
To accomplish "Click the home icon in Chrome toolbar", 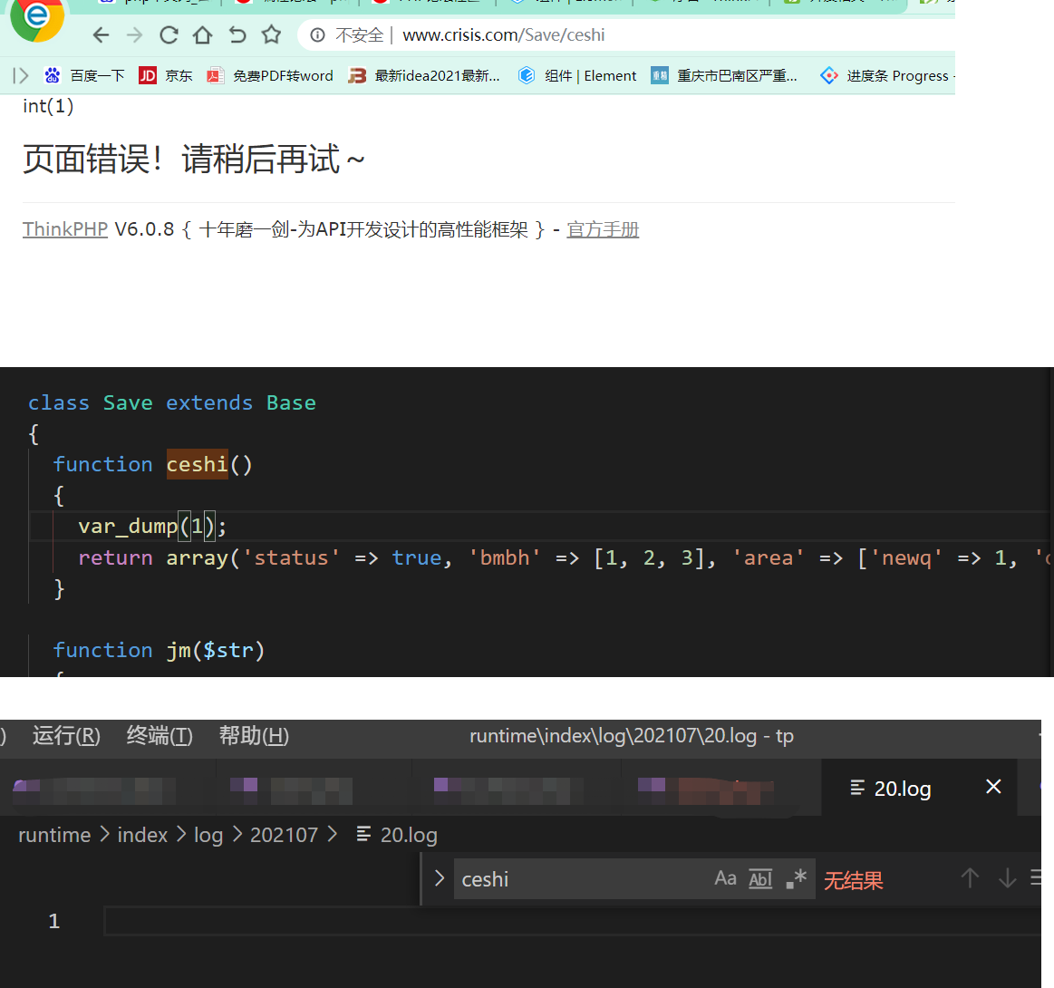I will pyautogui.click(x=201, y=34).
